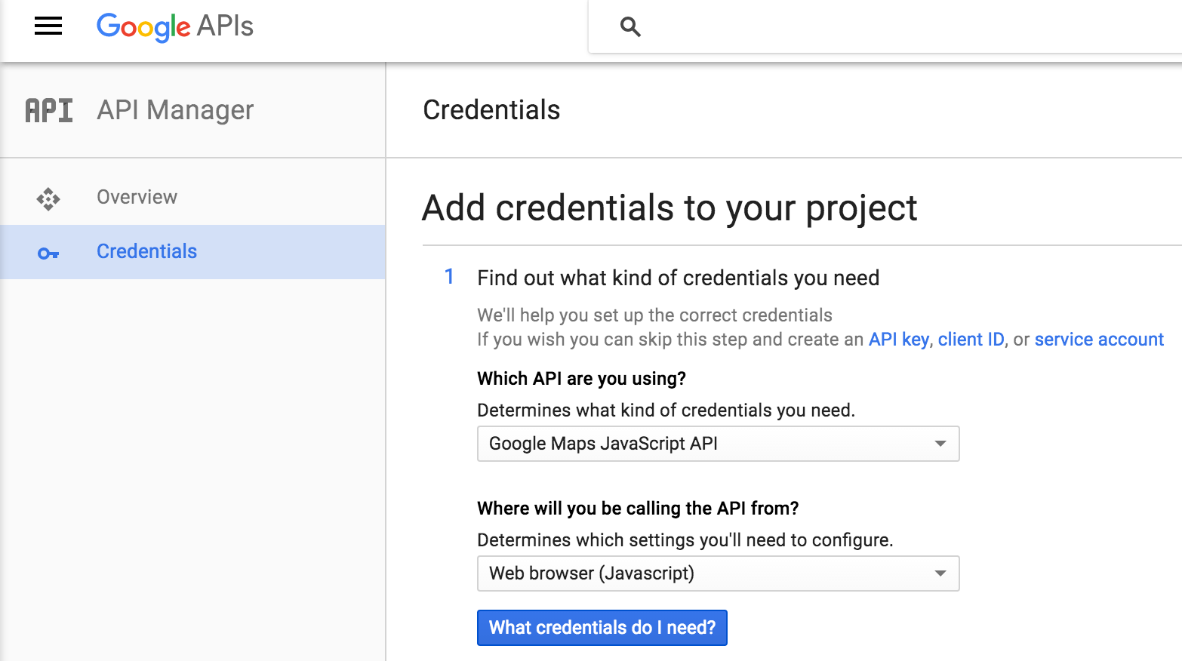Click the API Manager title text
1182x661 pixels.
[175, 110]
